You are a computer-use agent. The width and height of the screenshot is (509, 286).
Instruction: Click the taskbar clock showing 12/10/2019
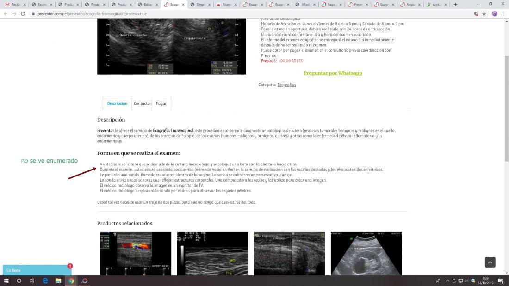485,281
